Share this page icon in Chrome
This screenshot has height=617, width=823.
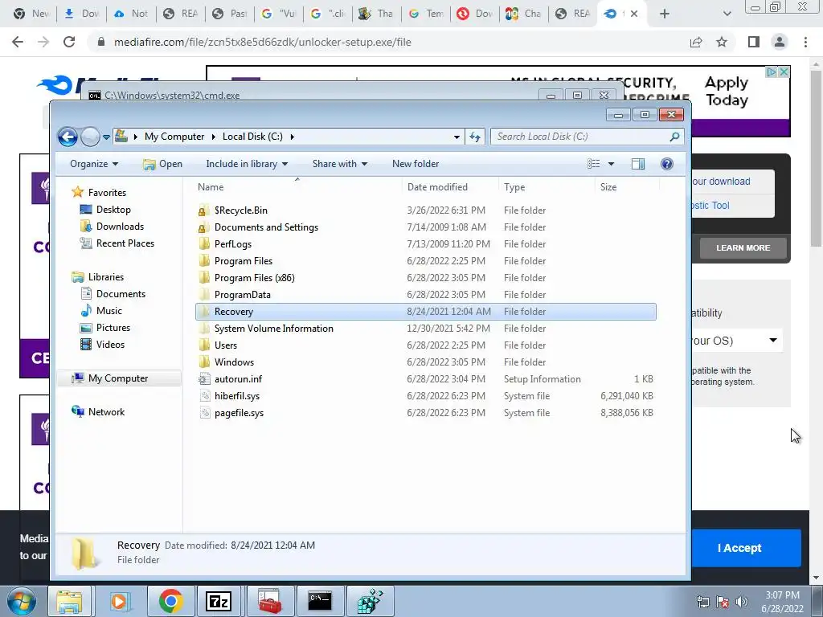point(696,42)
